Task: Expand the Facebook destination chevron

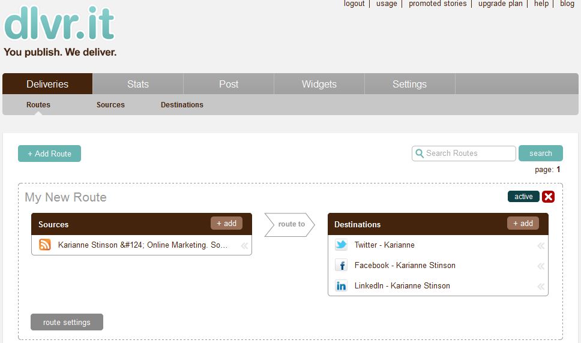Action: tap(541, 266)
